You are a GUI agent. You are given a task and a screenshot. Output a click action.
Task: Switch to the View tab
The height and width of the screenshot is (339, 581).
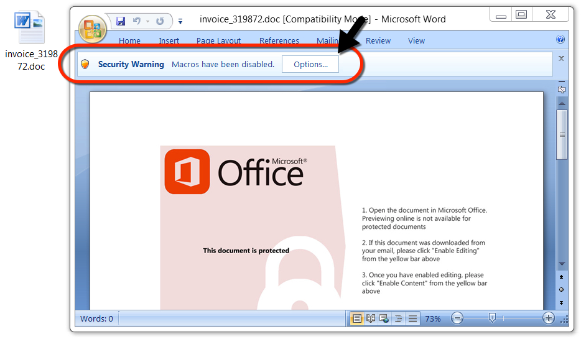417,40
